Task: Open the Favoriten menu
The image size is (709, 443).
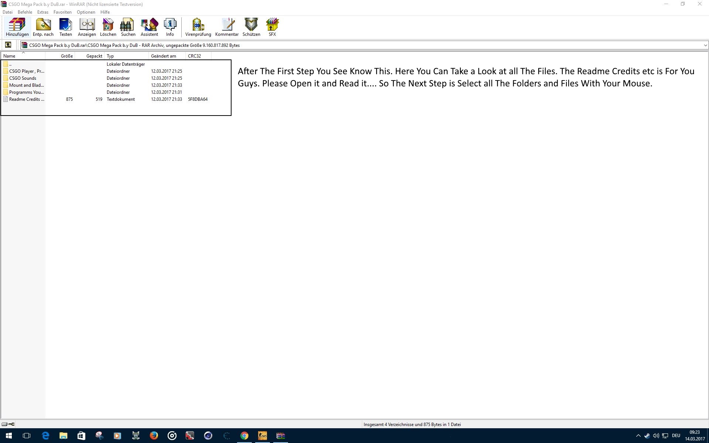Action: click(x=62, y=12)
